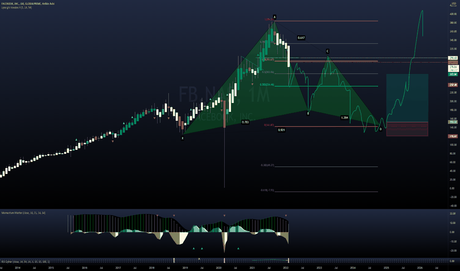The image size is (460, 271).
Task: Select the red stop-loss zone box
Action: coord(407,129)
